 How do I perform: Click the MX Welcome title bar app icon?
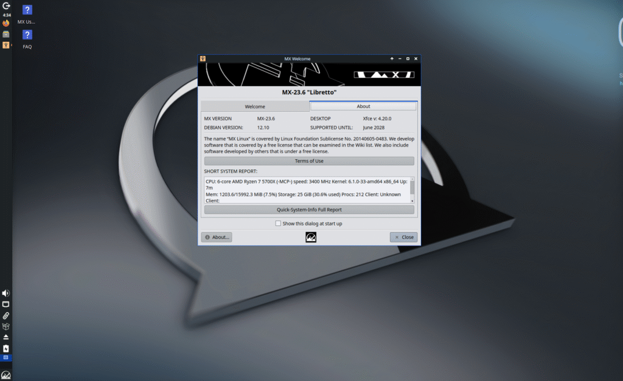[203, 59]
